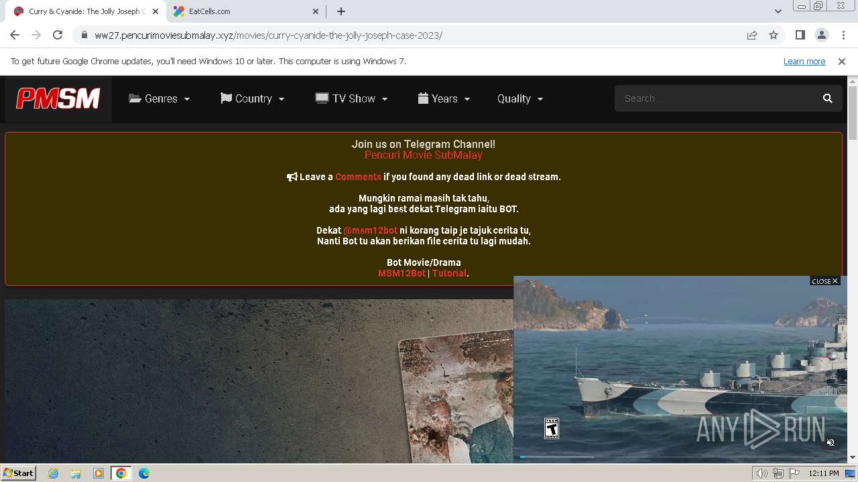Screen dimensions: 858x482
Task: Launch Microsoft Edge from taskbar
Action: pyautogui.click(x=144, y=473)
